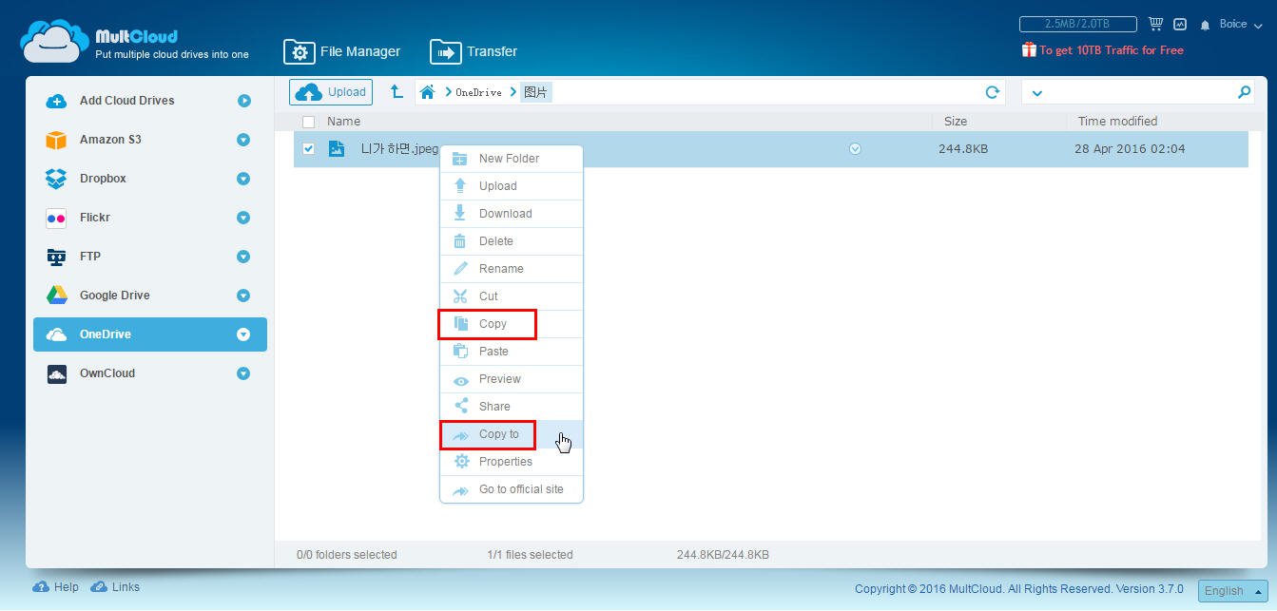Refresh the current folder listing
Image resolution: width=1277 pixels, height=611 pixels.
[x=993, y=92]
